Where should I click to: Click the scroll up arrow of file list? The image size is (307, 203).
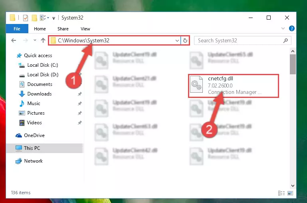[293, 51]
